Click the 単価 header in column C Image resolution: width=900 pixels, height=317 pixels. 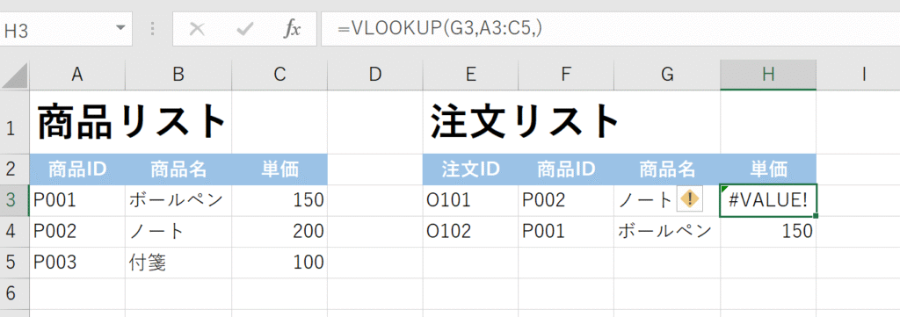coord(279,169)
